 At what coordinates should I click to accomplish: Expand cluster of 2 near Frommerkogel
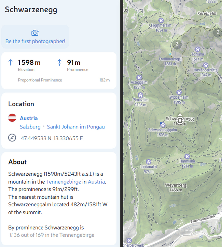[x=177, y=44]
